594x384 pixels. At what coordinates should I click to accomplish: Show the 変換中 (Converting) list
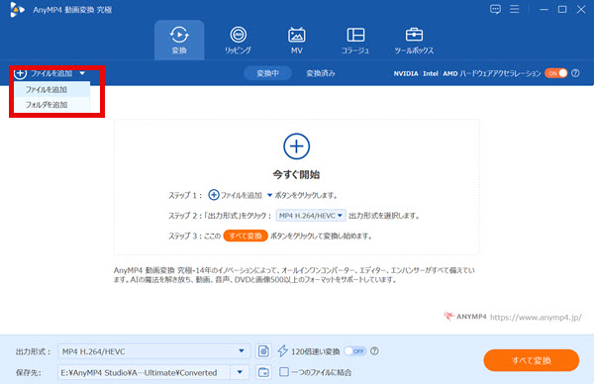point(268,73)
